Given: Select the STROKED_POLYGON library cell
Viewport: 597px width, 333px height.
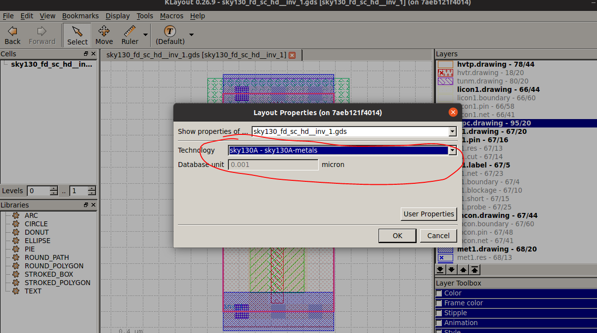Looking at the screenshot, I should click(57, 283).
